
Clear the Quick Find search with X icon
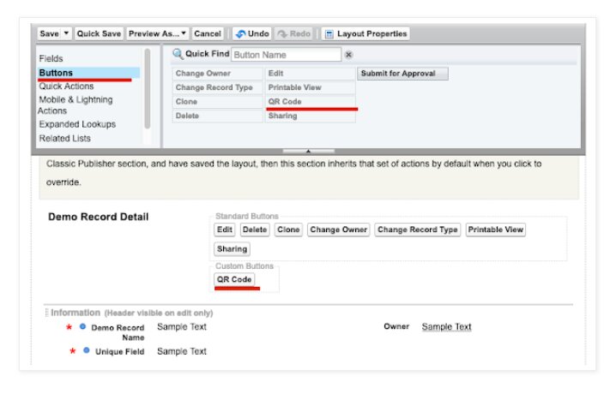pos(348,55)
